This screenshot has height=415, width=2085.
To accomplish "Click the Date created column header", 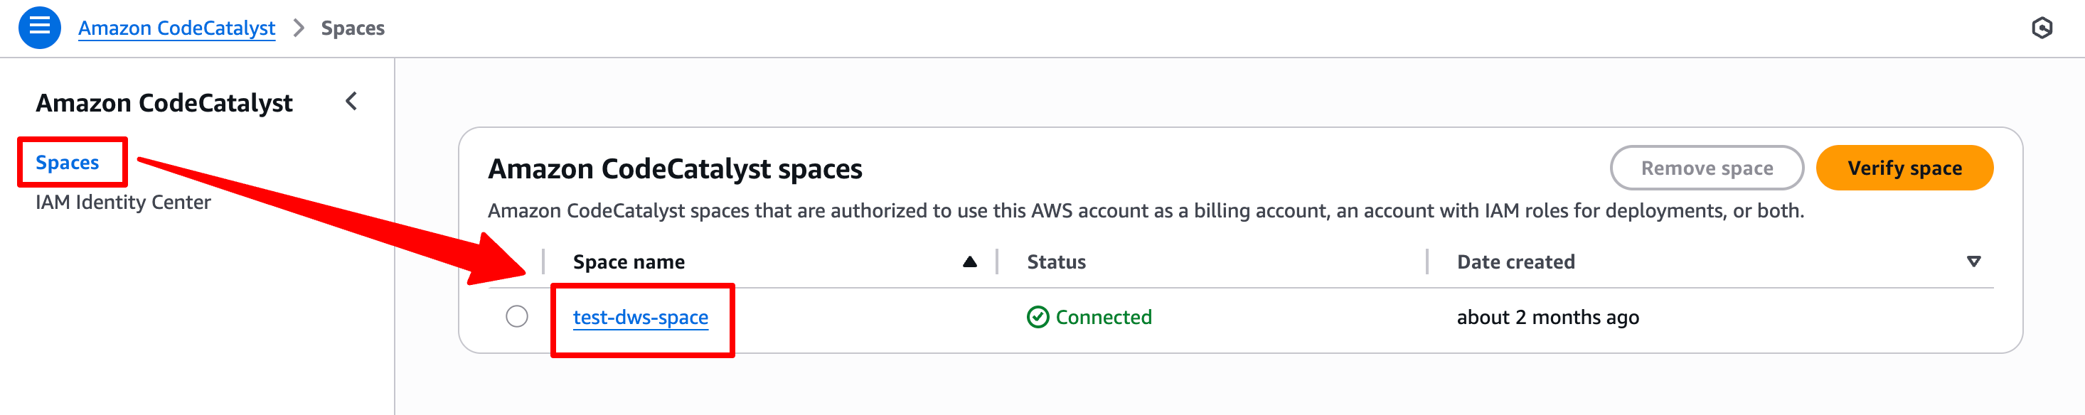I will (x=1515, y=262).
